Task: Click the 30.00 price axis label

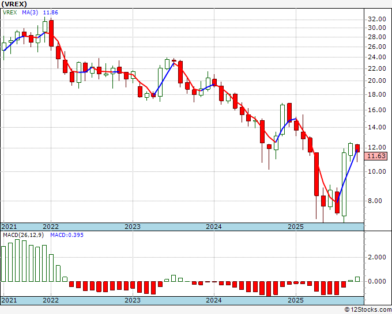Action: (x=377, y=28)
